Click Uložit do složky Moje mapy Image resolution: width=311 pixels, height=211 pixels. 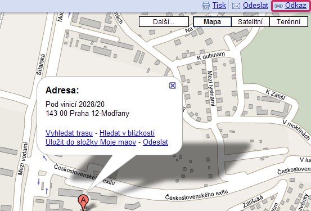coord(91,142)
